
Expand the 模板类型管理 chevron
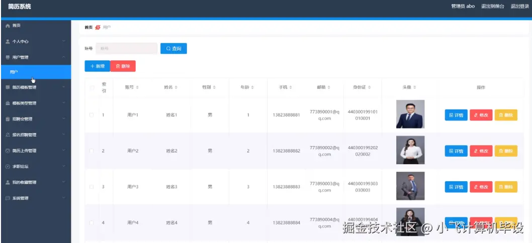pos(64,103)
